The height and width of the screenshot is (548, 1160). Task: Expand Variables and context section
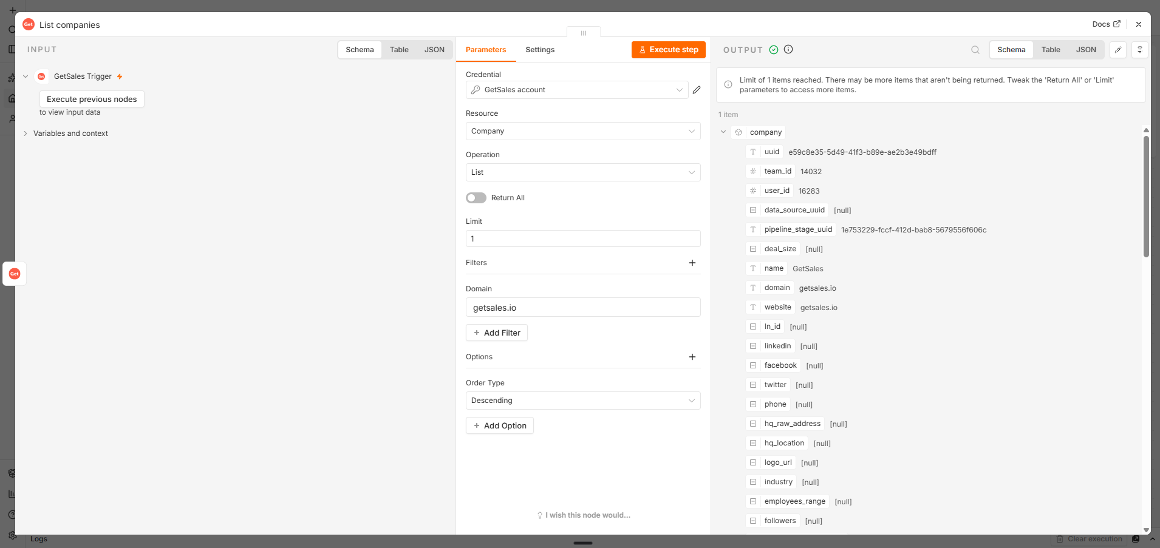26,134
